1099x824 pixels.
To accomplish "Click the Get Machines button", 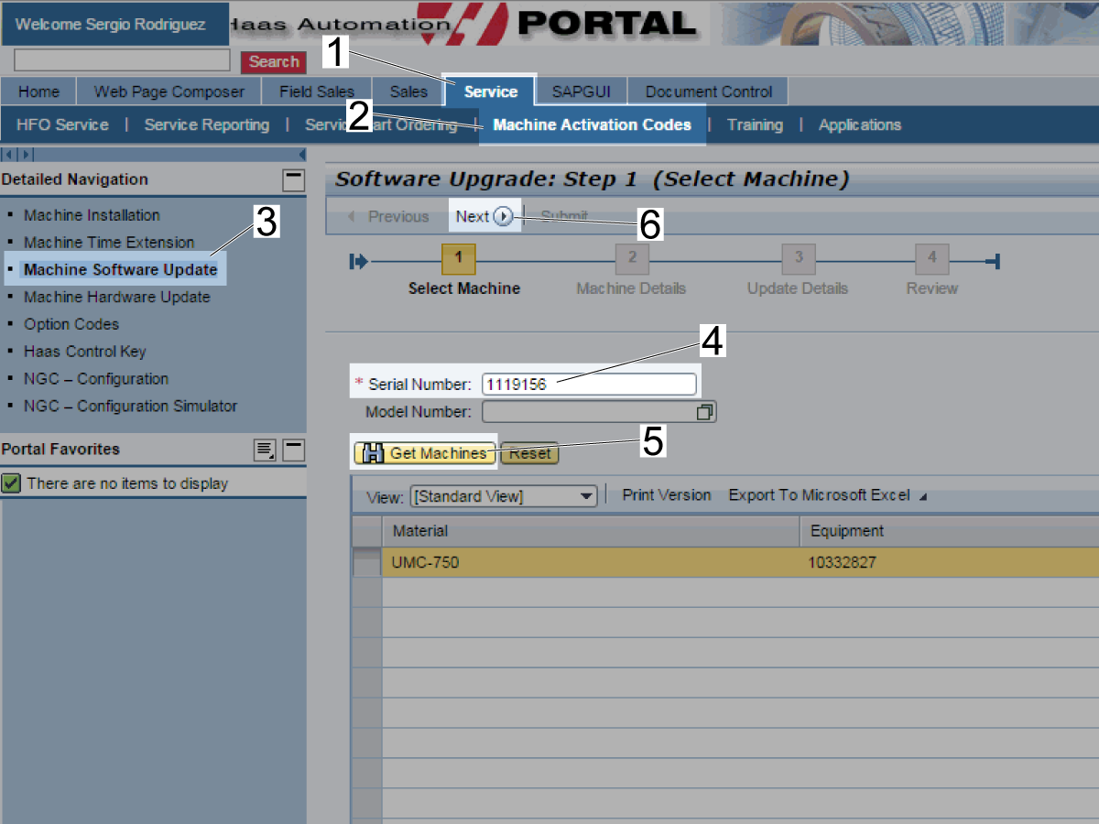I will pos(426,453).
